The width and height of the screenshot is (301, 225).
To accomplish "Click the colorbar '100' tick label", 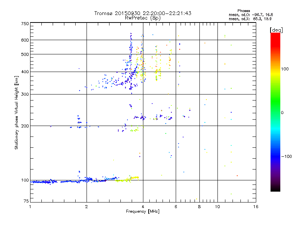I will point(285,69).
